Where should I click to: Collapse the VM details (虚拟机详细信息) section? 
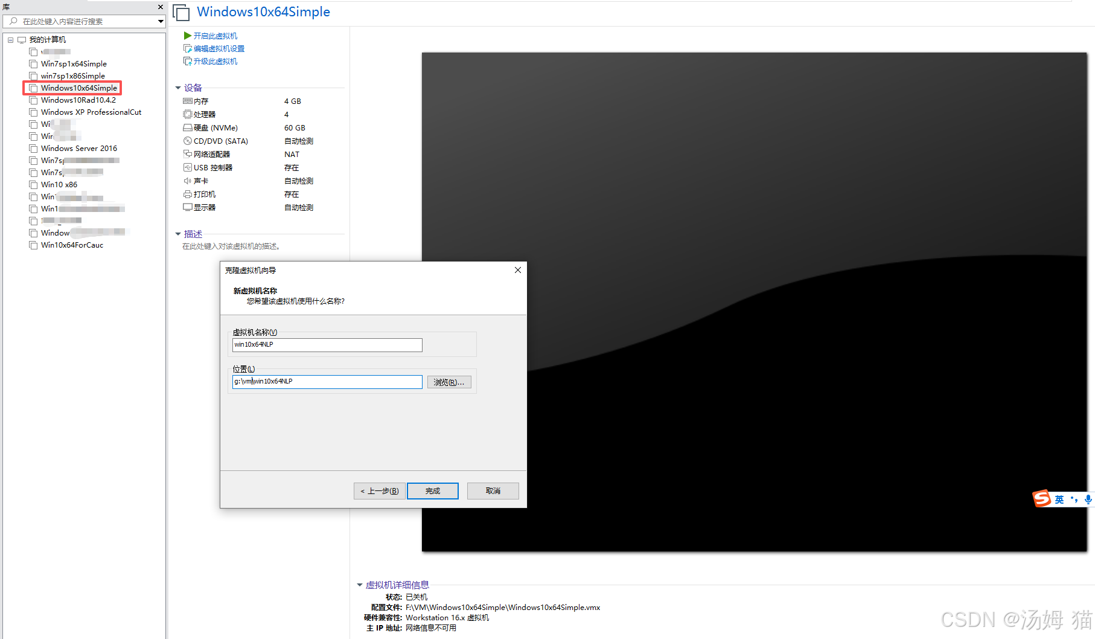click(x=360, y=585)
